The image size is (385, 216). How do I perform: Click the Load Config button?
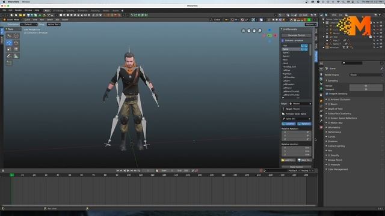click(x=288, y=160)
